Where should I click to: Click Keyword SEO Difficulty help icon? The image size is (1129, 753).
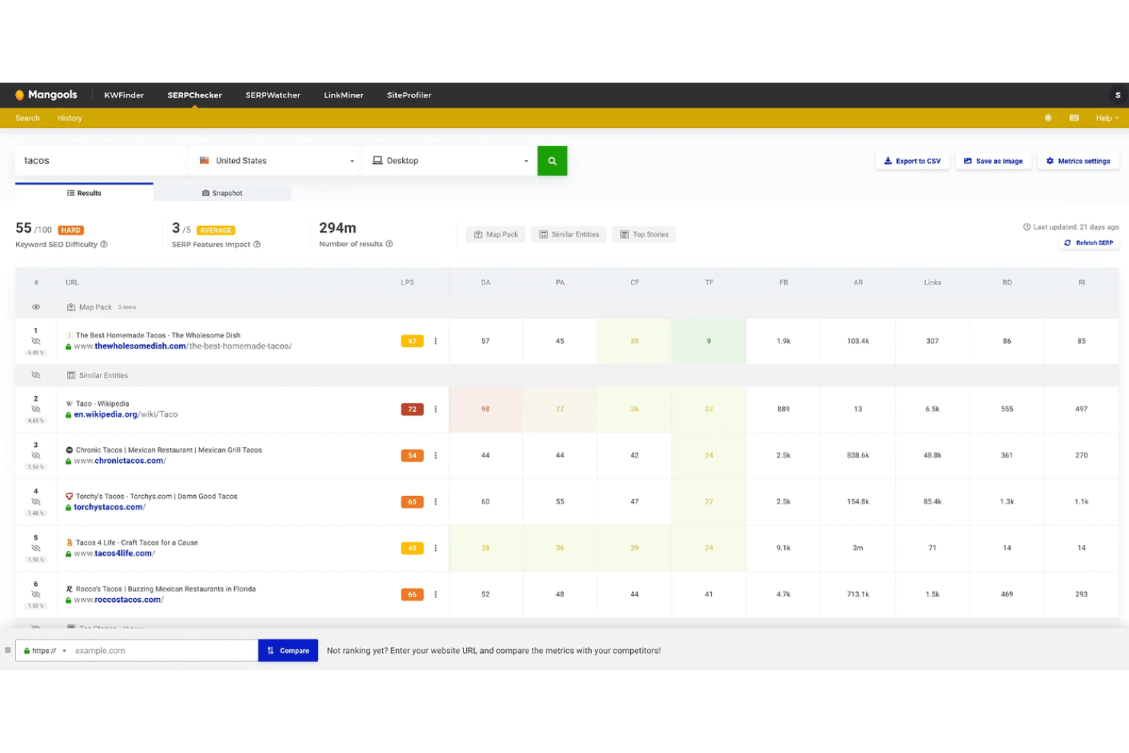[x=104, y=245]
